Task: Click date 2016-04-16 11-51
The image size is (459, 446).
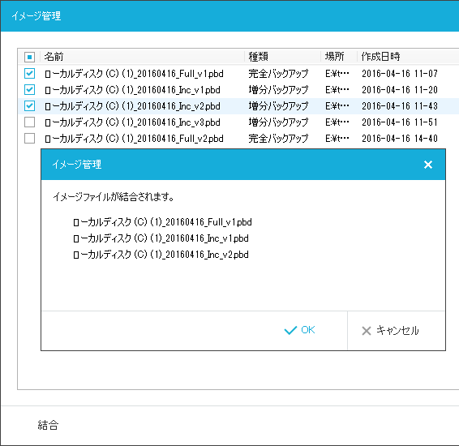Action: (400, 122)
